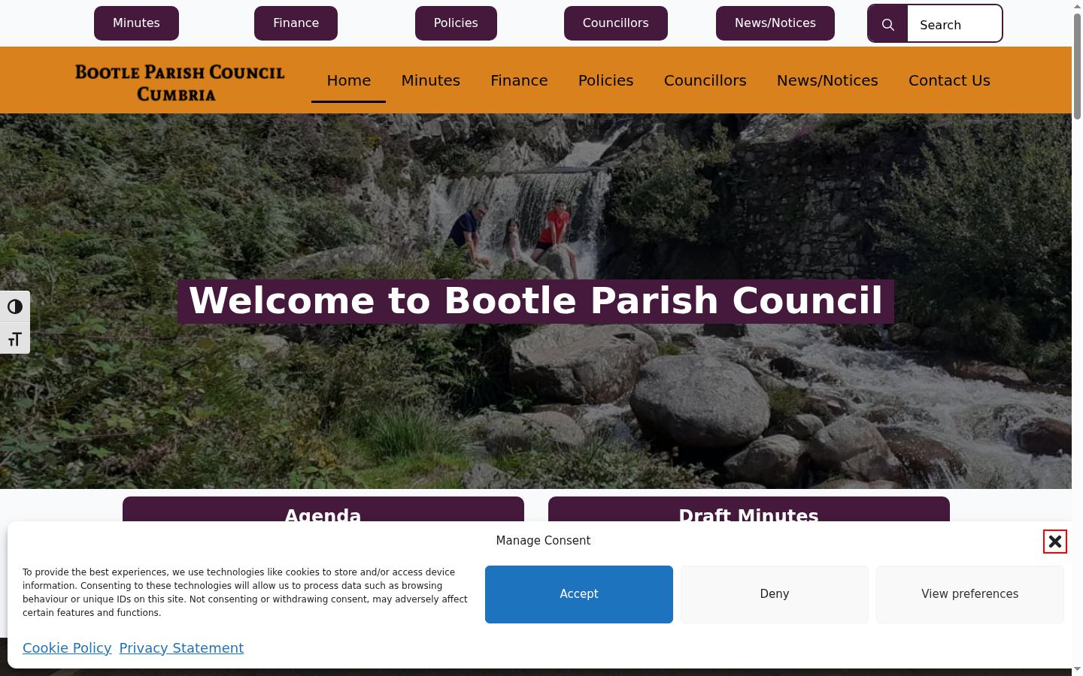Accept cookies in the consent banner

pos(579,594)
